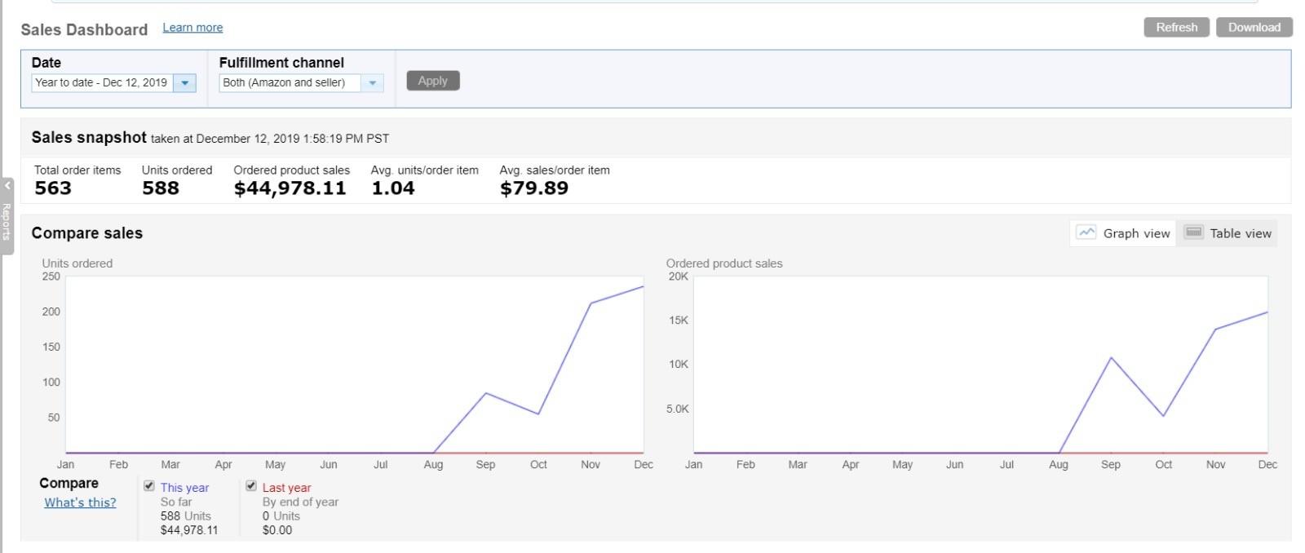Image resolution: width=1305 pixels, height=553 pixels.
Task: Select the Year to date field
Action: 102,83
